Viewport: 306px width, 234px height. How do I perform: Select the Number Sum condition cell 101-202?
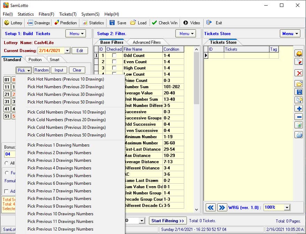[173, 87]
